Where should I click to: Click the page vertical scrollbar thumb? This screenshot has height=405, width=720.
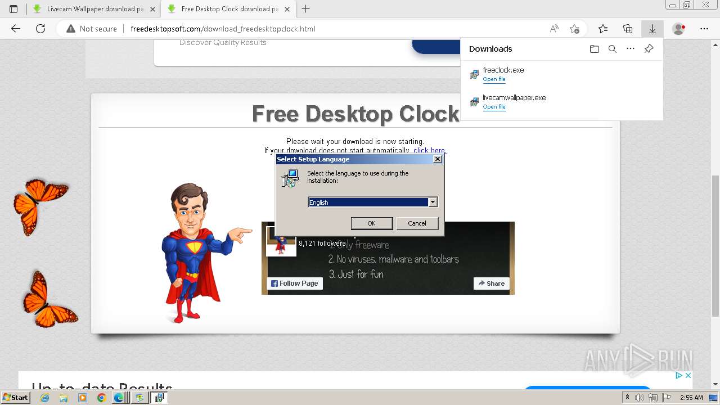[x=715, y=246]
